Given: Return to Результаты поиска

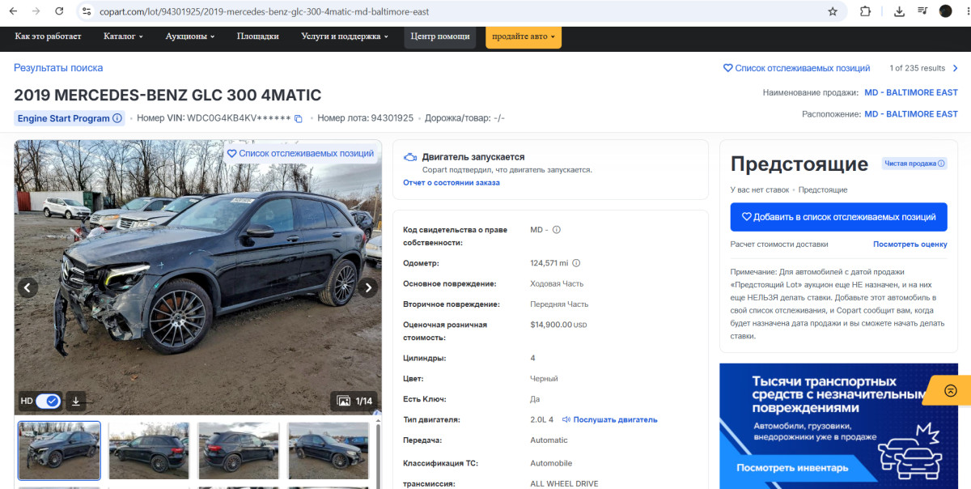Looking at the screenshot, I should coord(58,68).
